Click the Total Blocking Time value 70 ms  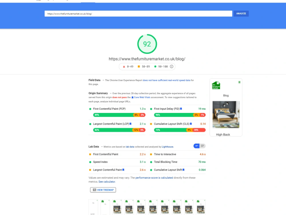(x=202, y=162)
